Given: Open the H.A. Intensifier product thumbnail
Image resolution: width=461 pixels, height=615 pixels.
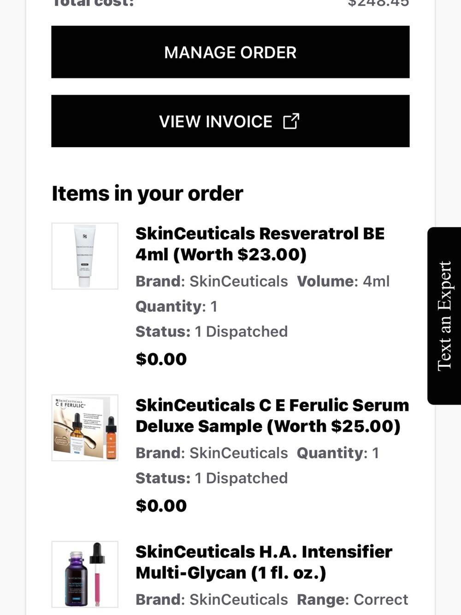Looking at the screenshot, I should pyautogui.click(x=85, y=574).
